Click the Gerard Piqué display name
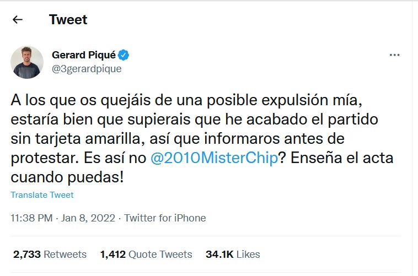The height and width of the screenshot is (276, 418). pyautogui.click(x=84, y=55)
